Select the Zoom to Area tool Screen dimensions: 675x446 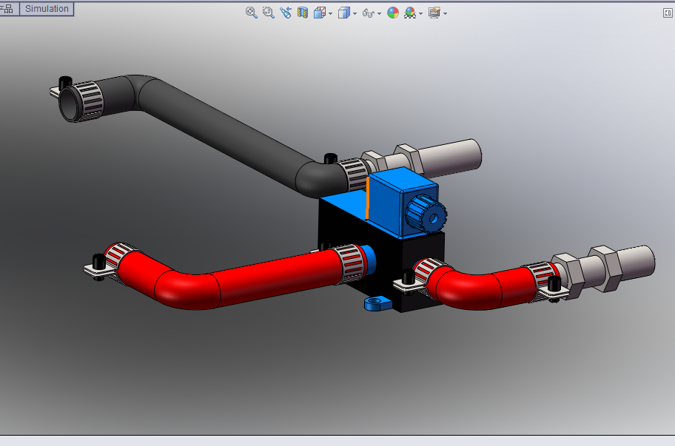(268, 13)
